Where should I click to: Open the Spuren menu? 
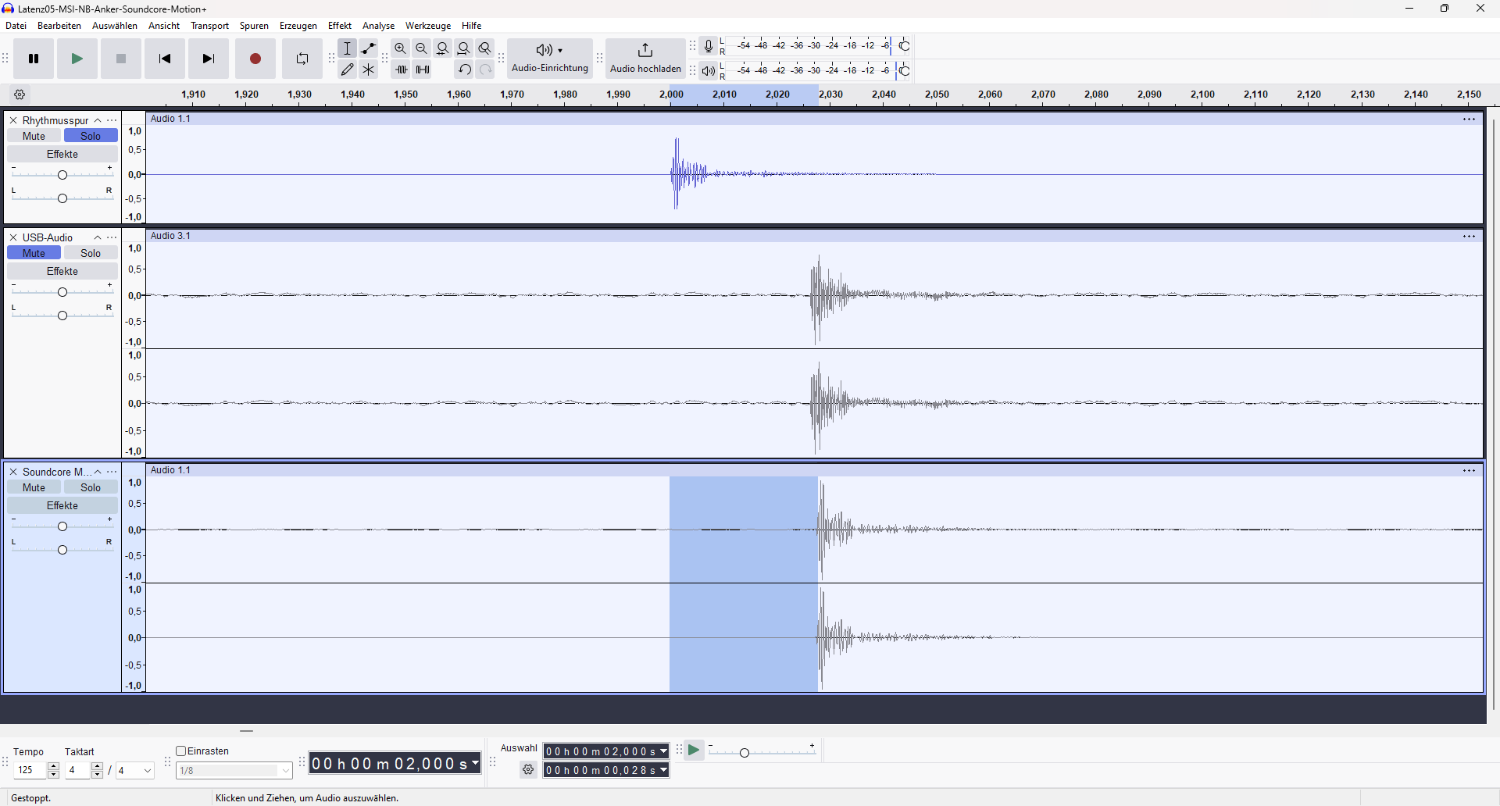click(254, 26)
